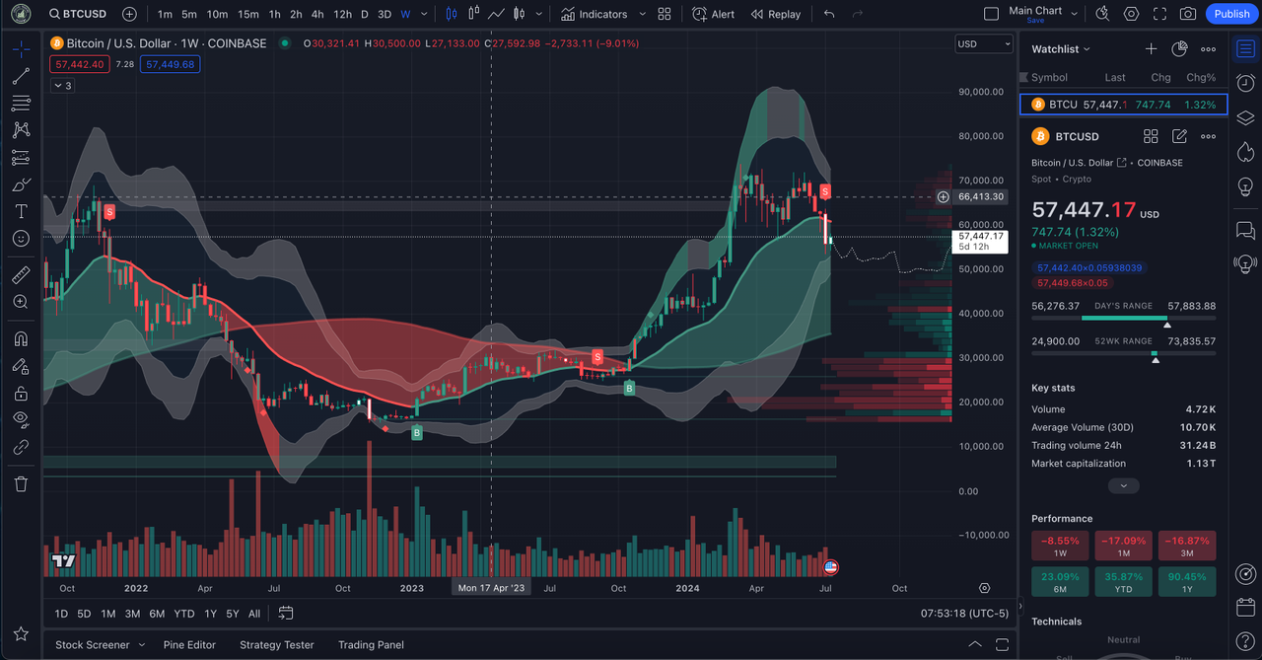Viewport: 1262px width, 660px height.
Task: Select the 1h timeframe
Action: click(274, 14)
